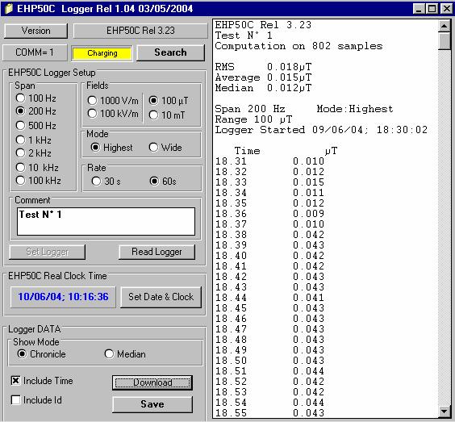The width and height of the screenshot is (455, 422).
Task: Click the COMM= 1 port button
Action: click(x=35, y=52)
